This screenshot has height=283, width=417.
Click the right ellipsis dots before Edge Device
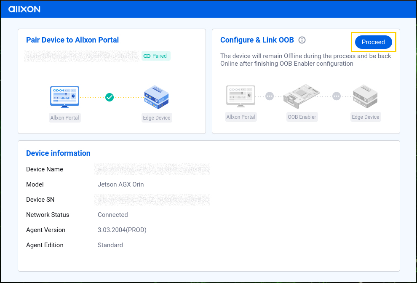(337, 96)
